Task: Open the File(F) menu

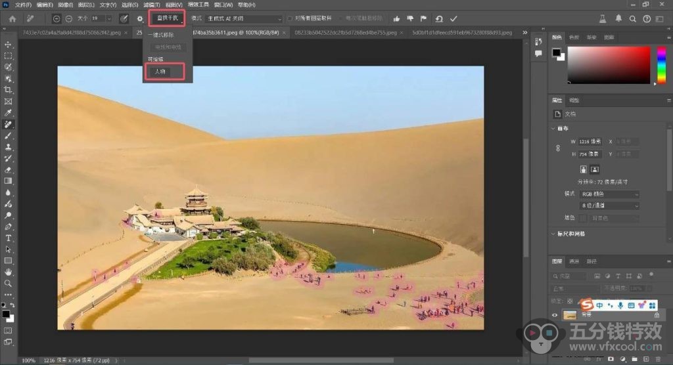Action: coord(23,5)
